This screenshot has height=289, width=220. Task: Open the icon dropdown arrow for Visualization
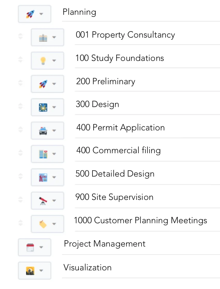tap(41, 271)
